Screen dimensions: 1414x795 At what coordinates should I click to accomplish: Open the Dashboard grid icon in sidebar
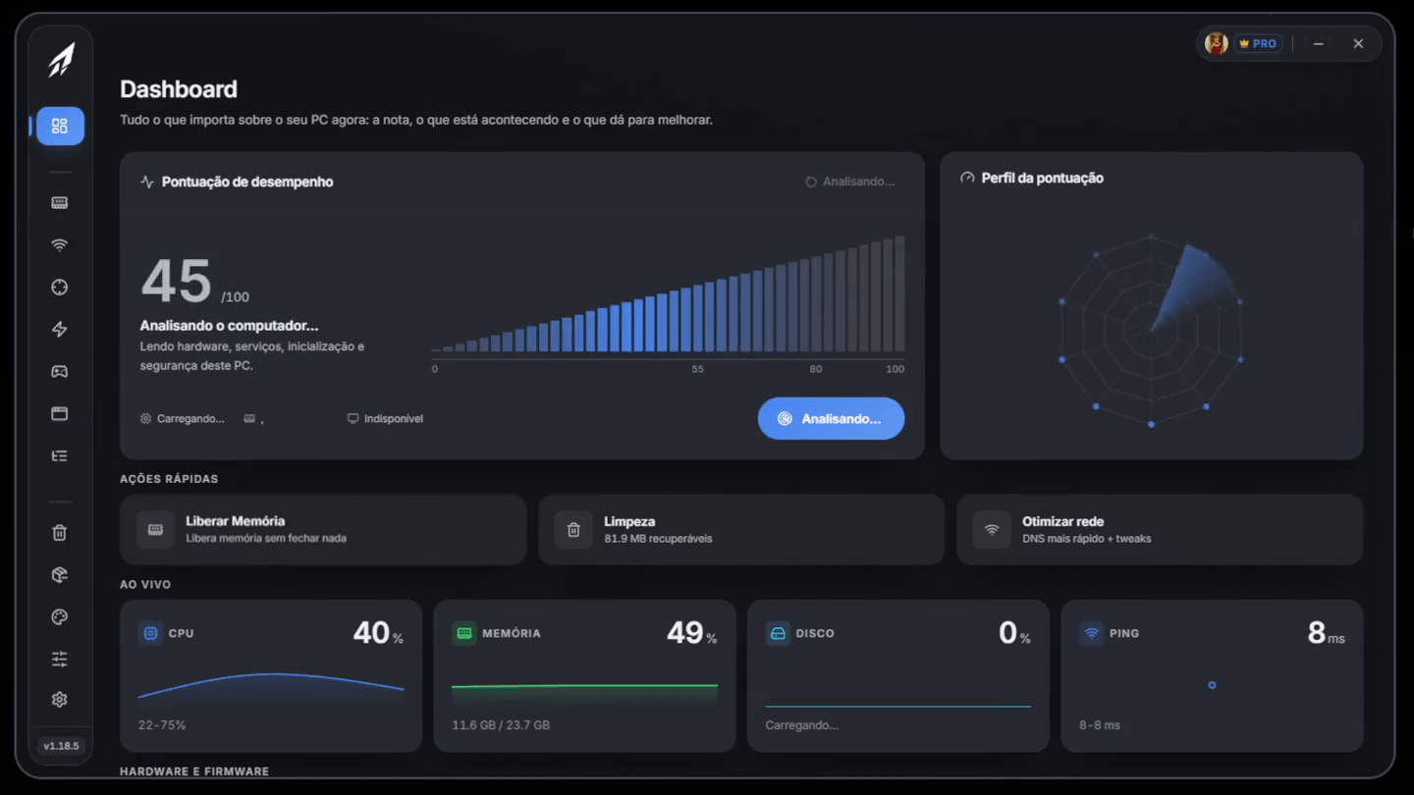click(60, 126)
